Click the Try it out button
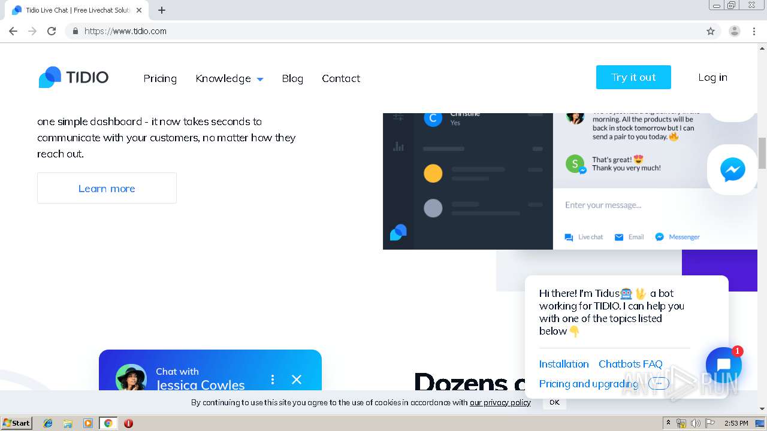 (x=633, y=77)
